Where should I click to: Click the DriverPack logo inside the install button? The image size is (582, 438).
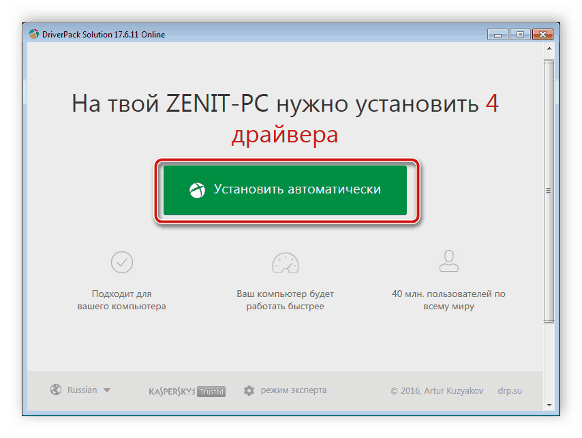197,190
